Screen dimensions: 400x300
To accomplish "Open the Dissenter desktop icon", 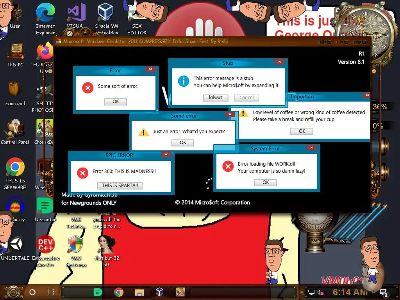I will tap(45, 209).
